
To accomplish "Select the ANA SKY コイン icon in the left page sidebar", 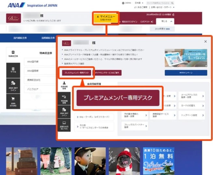I will (13, 86).
